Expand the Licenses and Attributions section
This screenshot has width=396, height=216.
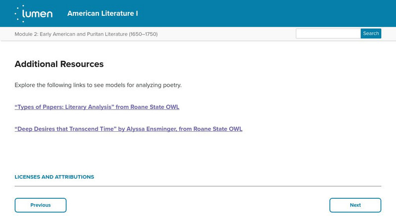[54, 177]
